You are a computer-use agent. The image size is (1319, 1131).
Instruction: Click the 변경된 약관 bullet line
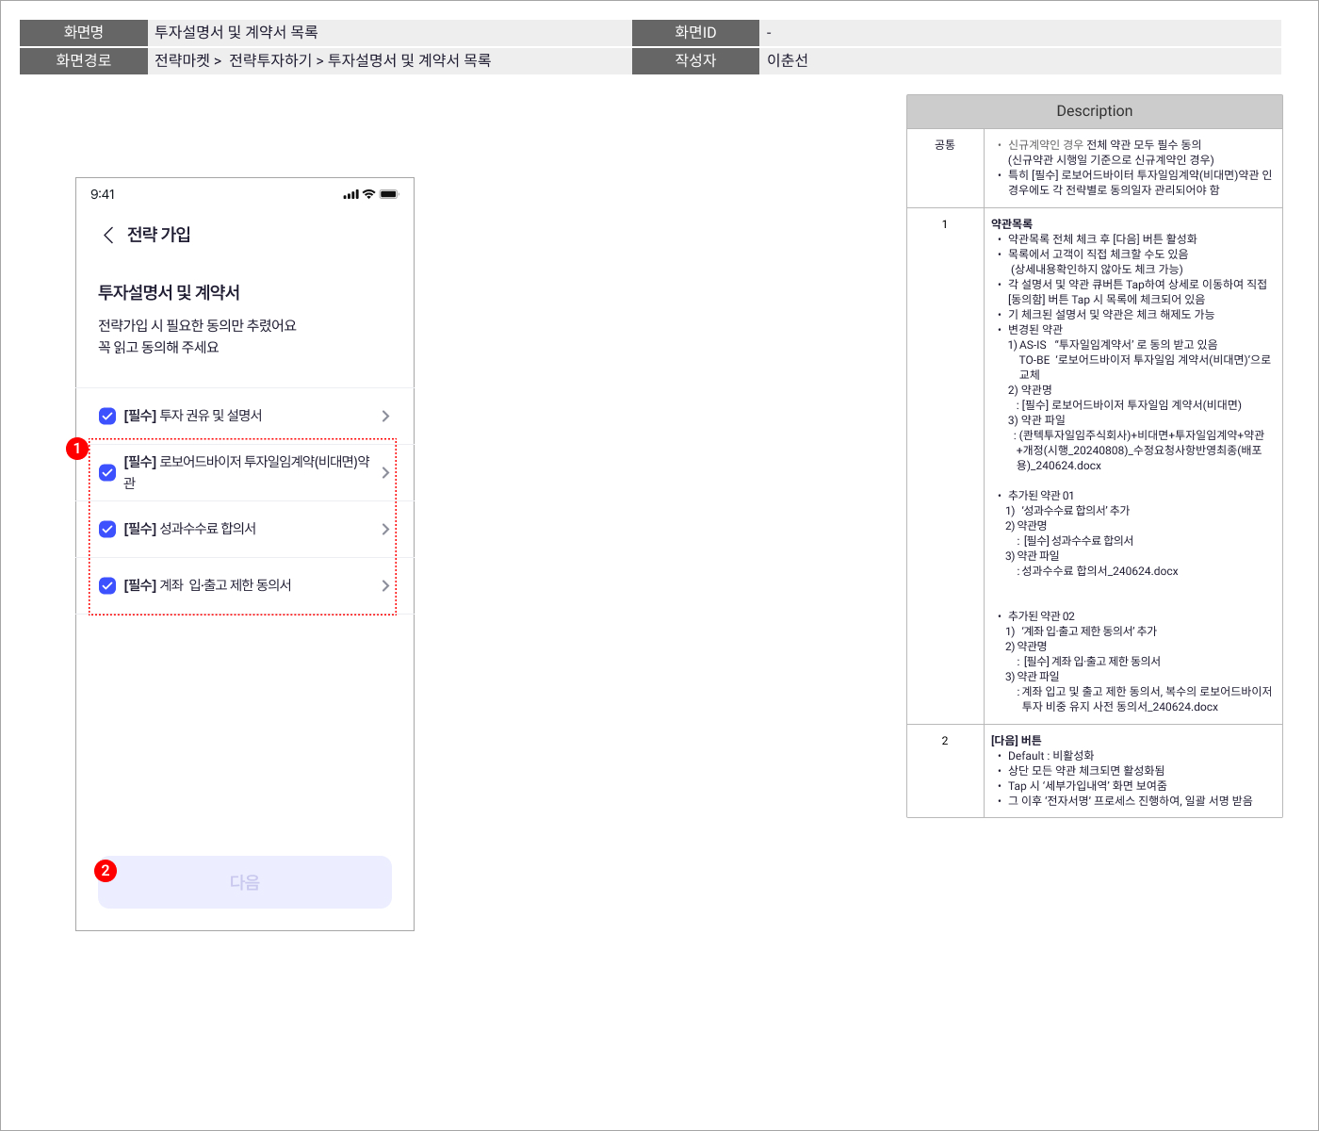(x=1035, y=329)
